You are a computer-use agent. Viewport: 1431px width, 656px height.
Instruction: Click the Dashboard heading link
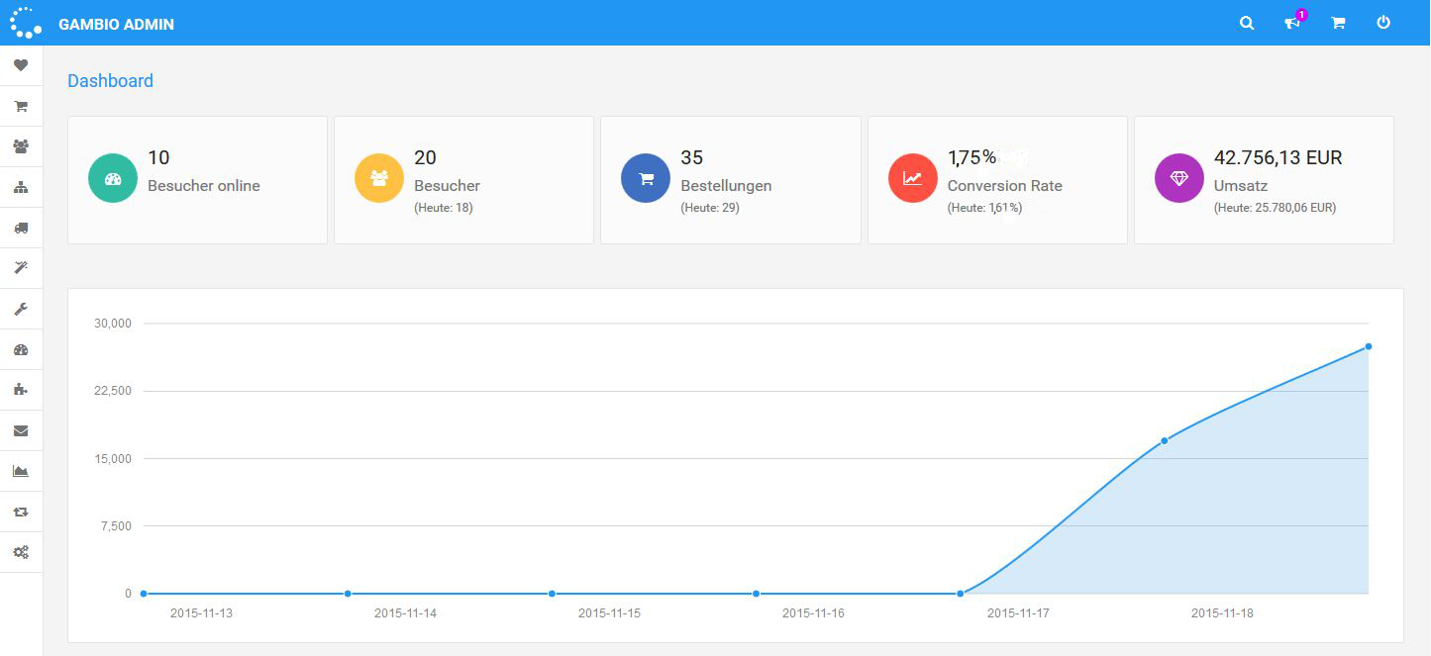[x=110, y=80]
